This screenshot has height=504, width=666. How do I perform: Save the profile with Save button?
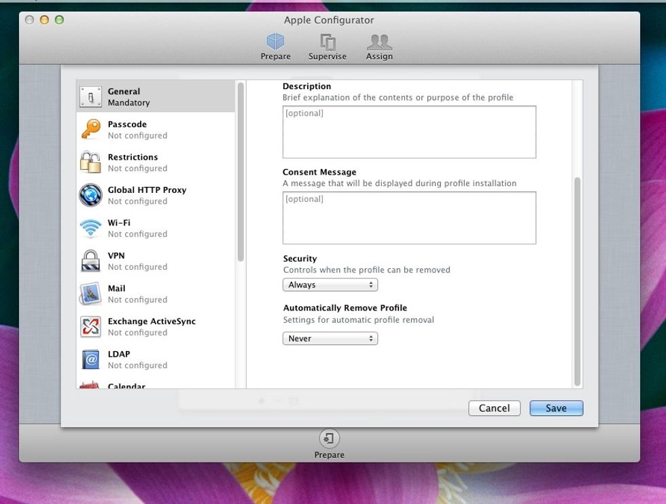(x=556, y=408)
